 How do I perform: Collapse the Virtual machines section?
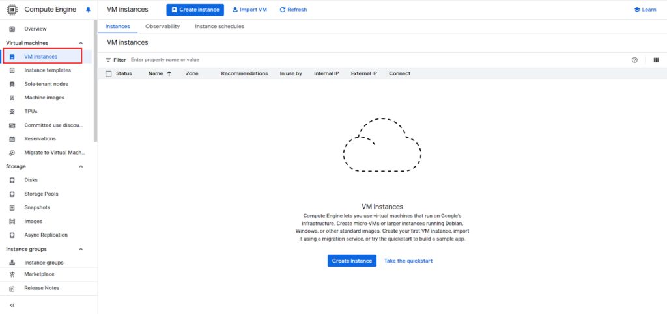pos(81,43)
